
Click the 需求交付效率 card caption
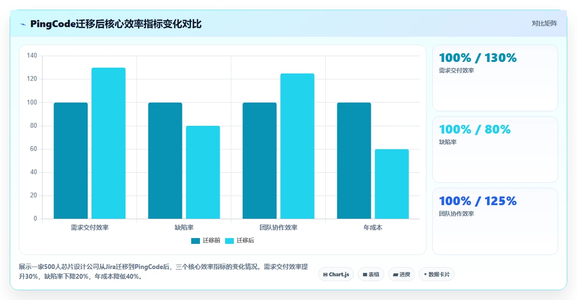[456, 71]
